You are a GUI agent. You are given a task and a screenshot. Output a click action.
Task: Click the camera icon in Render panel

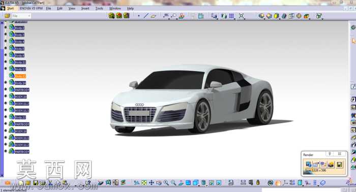(x=331, y=165)
